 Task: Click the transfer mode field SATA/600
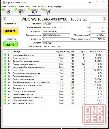click(x=56, y=35)
